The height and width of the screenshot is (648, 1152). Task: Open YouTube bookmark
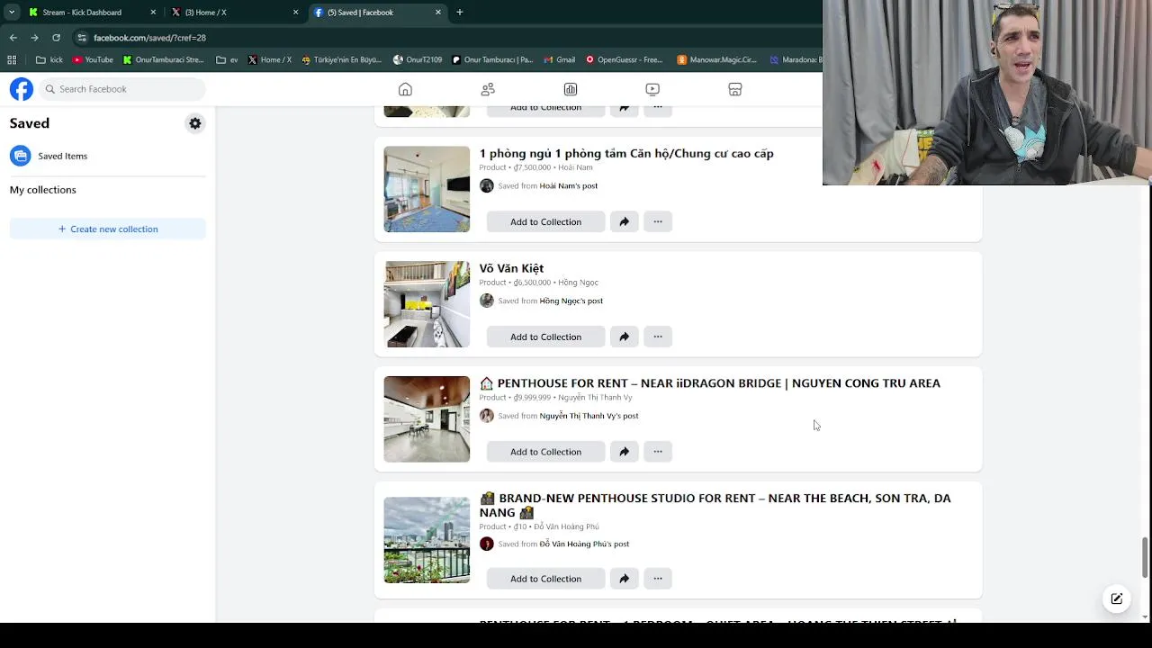tap(93, 60)
